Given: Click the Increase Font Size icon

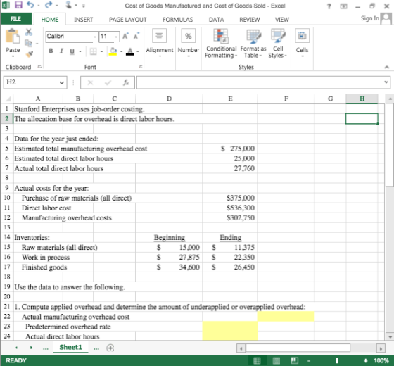Looking at the screenshot, I should [x=126, y=36].
